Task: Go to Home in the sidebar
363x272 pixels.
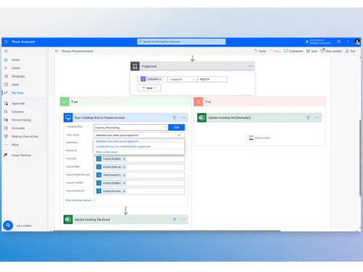Action: pos(15,59)
